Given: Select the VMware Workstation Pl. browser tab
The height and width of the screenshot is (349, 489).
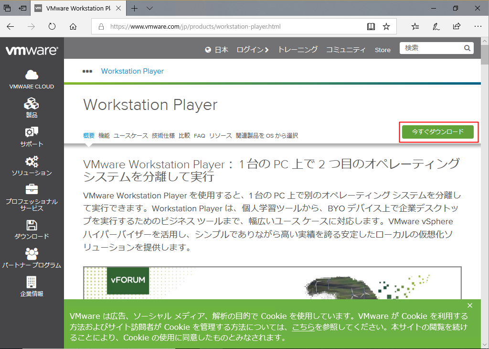Looking at the screenshot, I should pos(78,8).
